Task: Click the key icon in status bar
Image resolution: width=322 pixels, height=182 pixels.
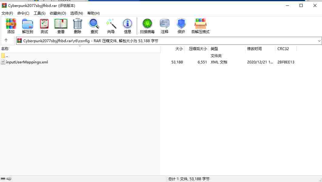Action: tap(9, 179)
